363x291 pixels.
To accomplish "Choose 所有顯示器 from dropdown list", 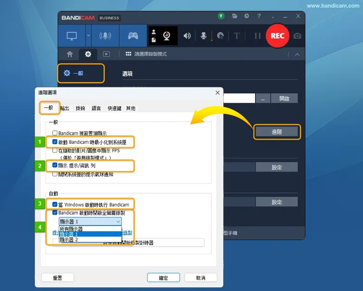I will pos(90,229).
